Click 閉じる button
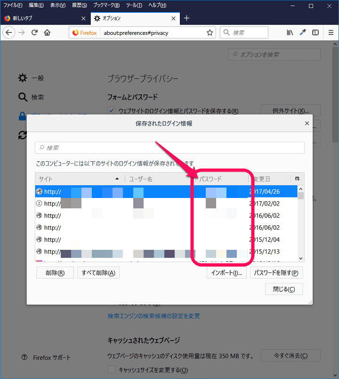The width and height of the screenshot is (339, 379). point(284,289)
